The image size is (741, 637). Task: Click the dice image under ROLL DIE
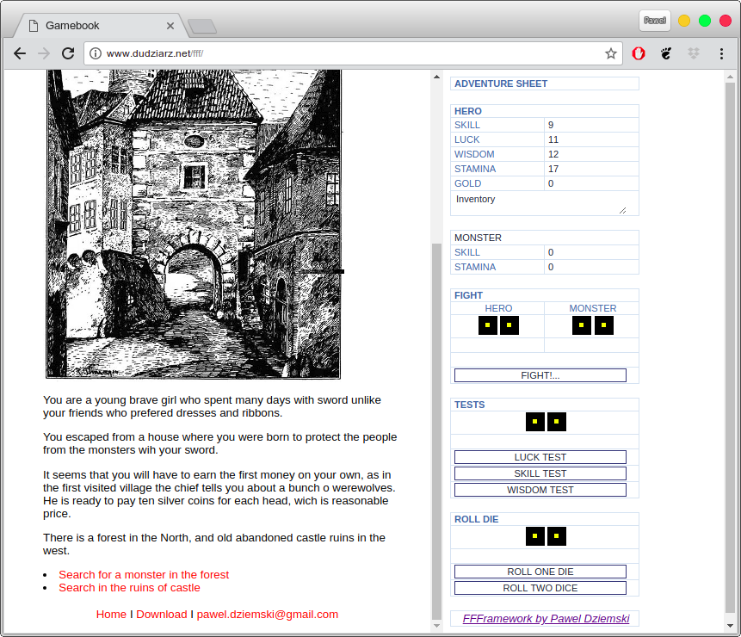[546, 536]
